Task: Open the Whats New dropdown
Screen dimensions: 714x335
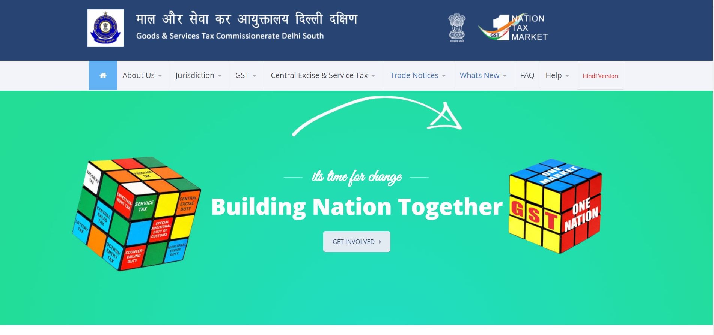Action: coord(484,75)
